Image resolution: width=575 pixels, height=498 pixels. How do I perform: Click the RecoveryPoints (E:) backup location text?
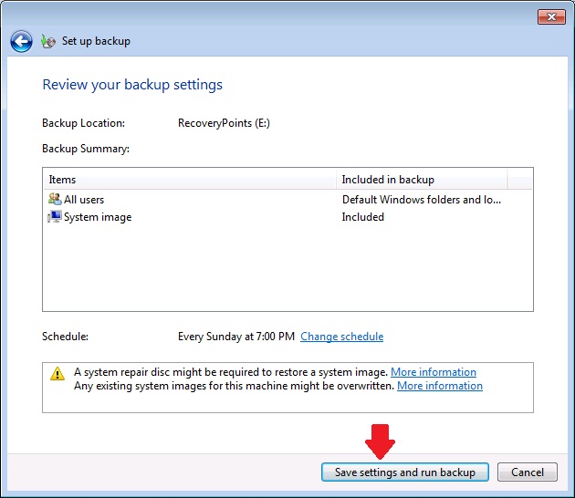pos(224,123)
